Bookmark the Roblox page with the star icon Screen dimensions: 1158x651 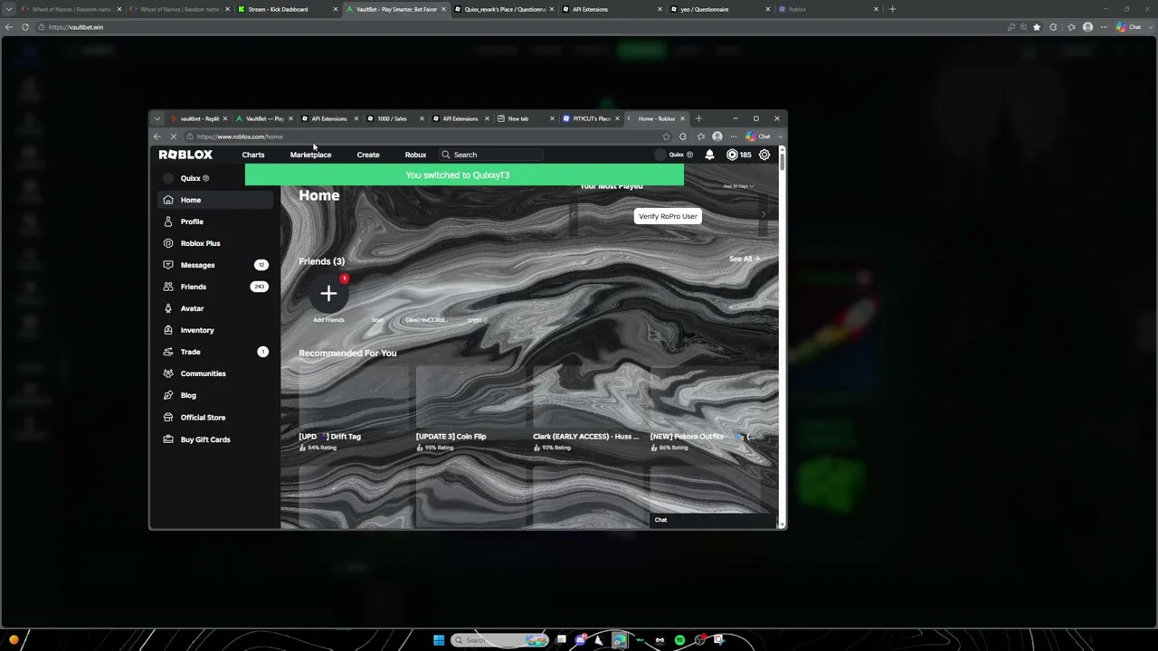(x=667, y=137)
